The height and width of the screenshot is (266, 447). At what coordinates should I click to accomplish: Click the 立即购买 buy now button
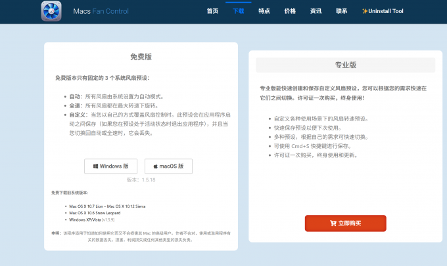click(346, 223)
